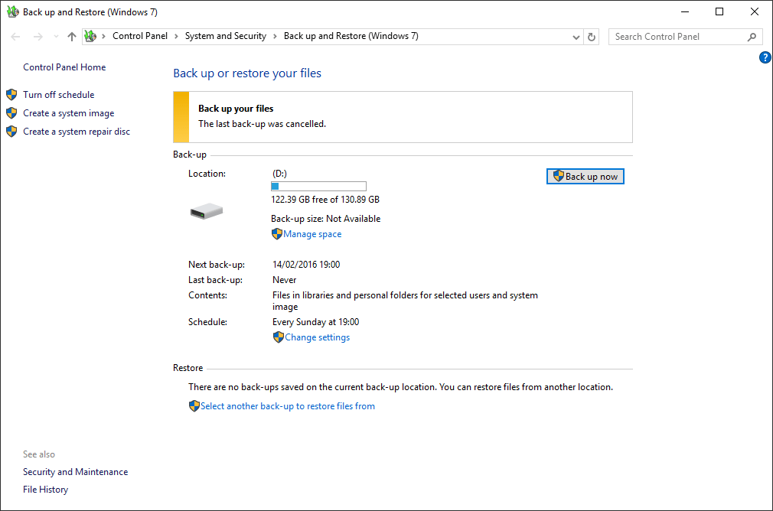
Task: Click the shield icon next to Manage space
Action: point(277,234)
